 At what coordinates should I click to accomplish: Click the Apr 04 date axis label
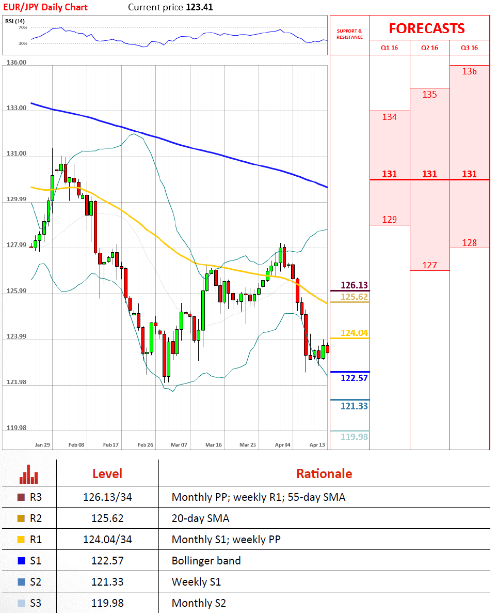283,445
